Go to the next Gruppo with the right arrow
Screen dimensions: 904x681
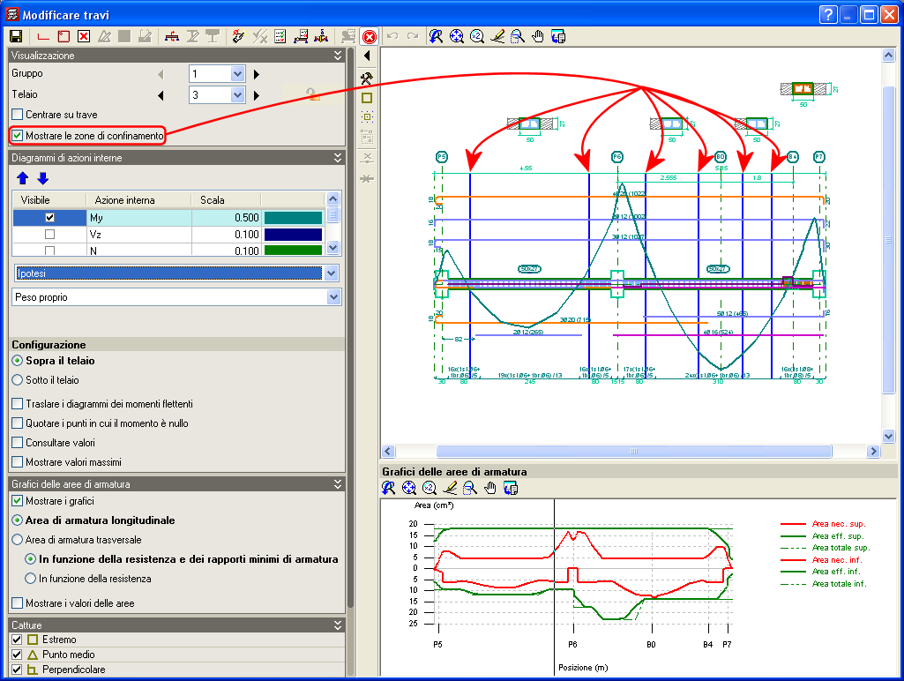(x=257, y=74)
